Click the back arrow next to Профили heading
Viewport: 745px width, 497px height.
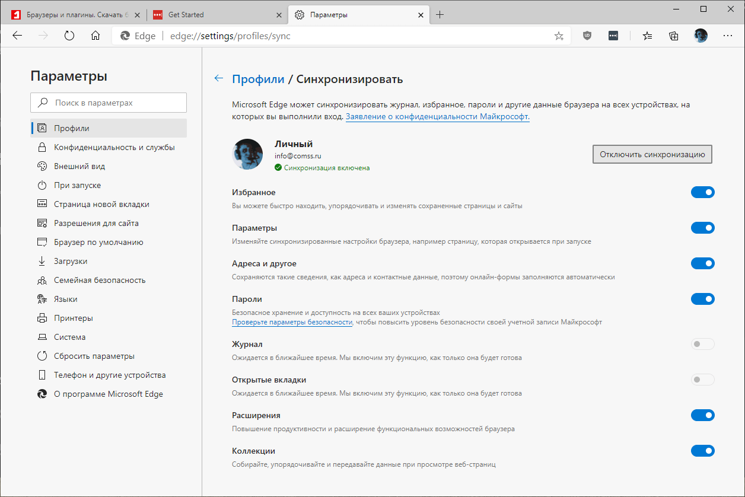coord(218,78)
